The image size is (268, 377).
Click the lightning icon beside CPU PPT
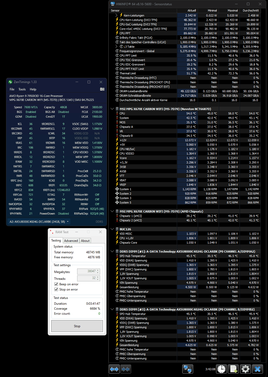(x=117, y=33)
